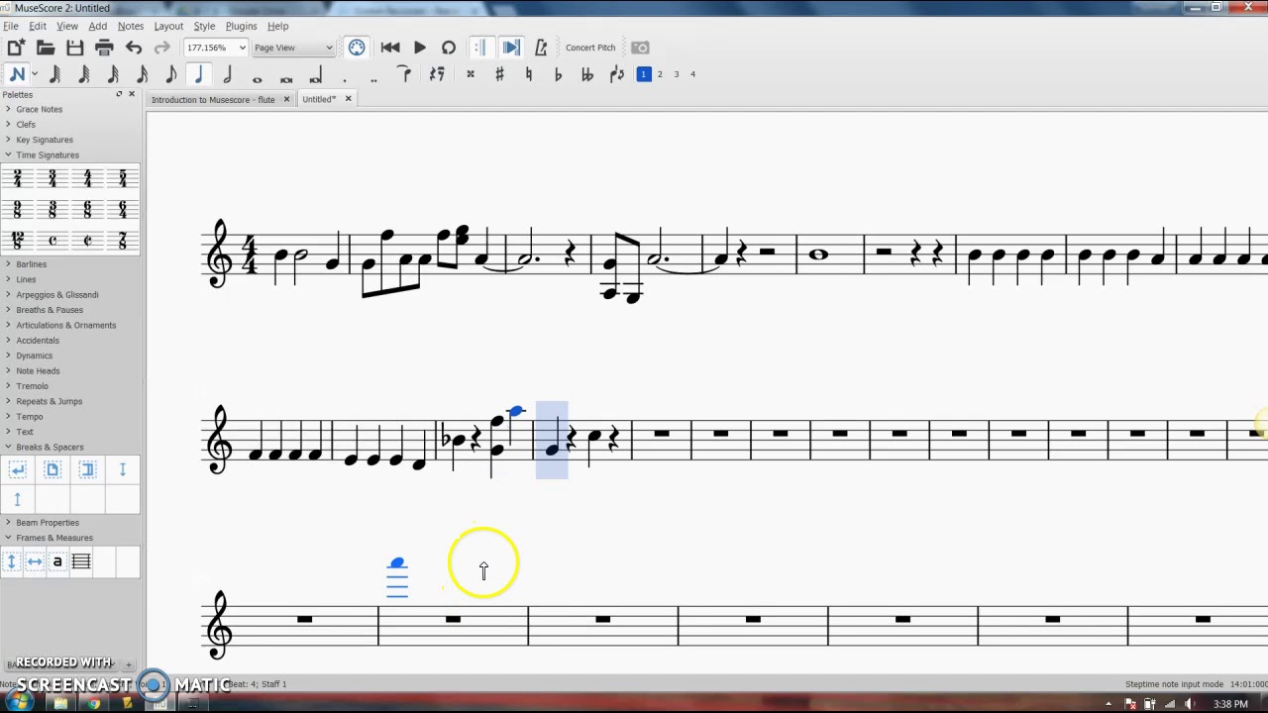Screen dimensions: 1268x713
Task: Apply the sharp accidental
Action: (499, 74)
